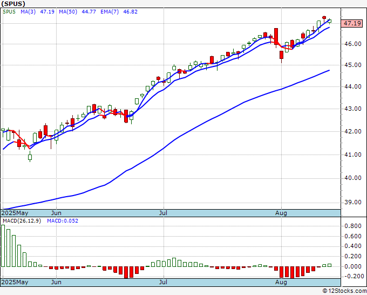Click Aug on the price chart date axis
This screenshot has height=295, width=367.
(x=281, y=213)
